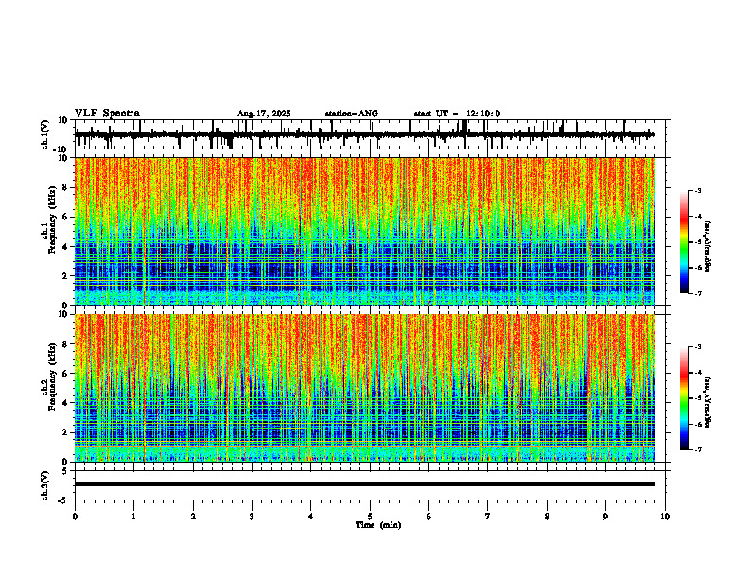Click the "ch.3(V)" axis label

45,485
